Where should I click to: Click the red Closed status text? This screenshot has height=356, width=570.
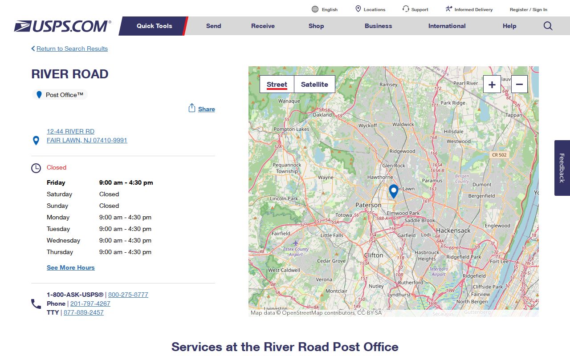point(57,167)
